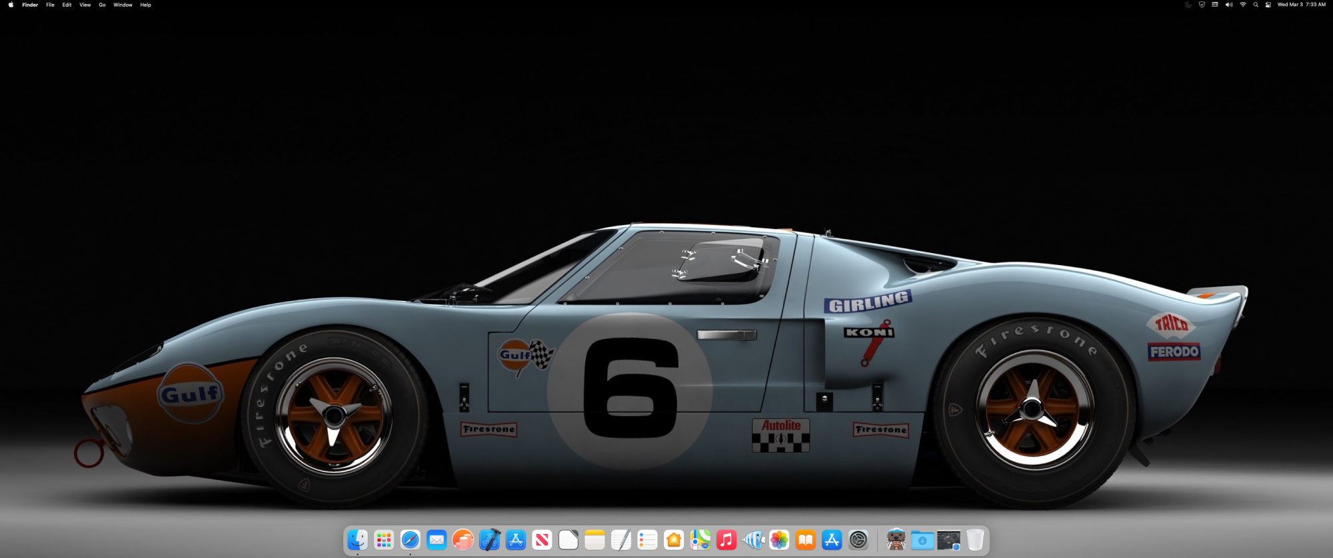Launch TextEdit from the Dock

(x=621, y=540)
